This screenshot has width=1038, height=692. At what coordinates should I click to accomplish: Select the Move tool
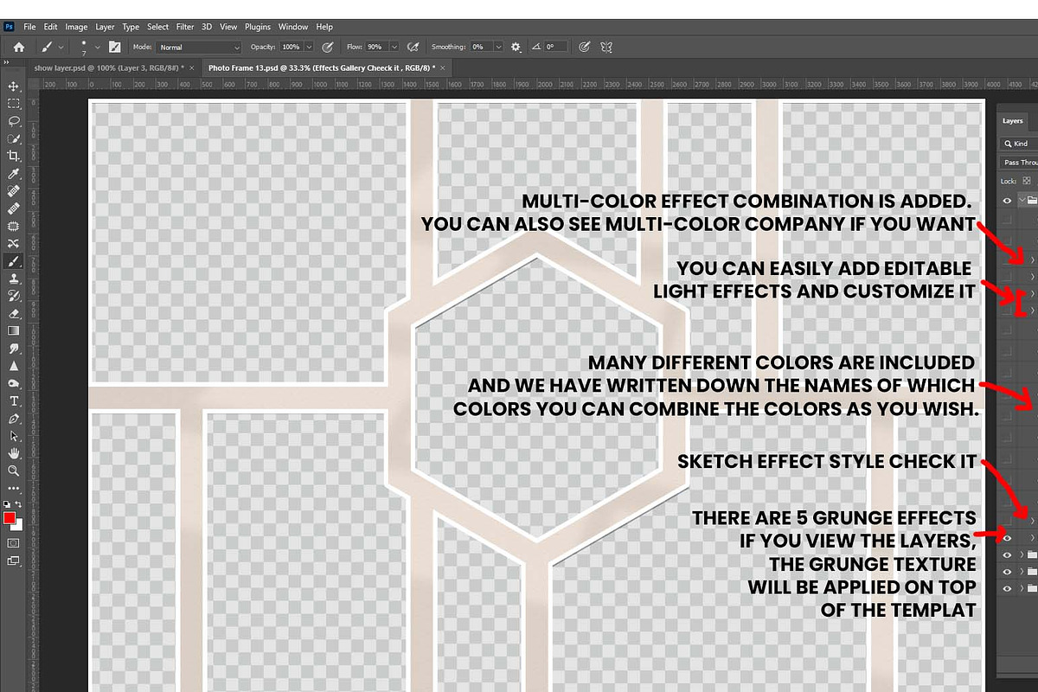click(13, 86)
